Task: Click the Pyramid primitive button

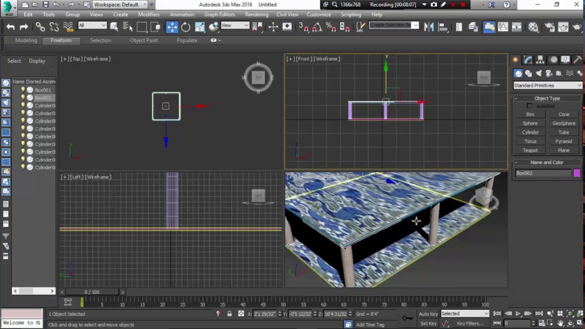Action: click(564, 142)
